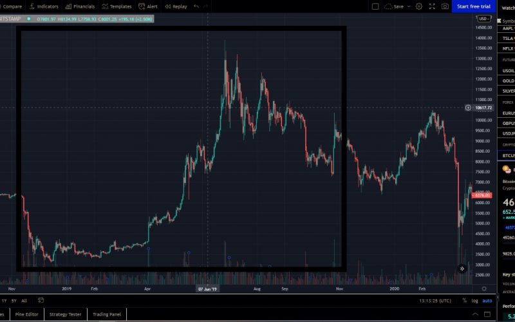Image resolution: width=515 pixels, height=322 pixels.
Task: Open the Indicators menu
Action: 43,6
